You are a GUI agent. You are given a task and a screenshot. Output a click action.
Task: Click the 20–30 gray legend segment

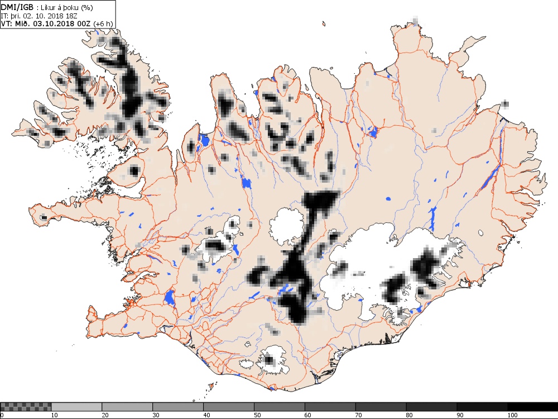pyautogui.click(x=127, y=407)
